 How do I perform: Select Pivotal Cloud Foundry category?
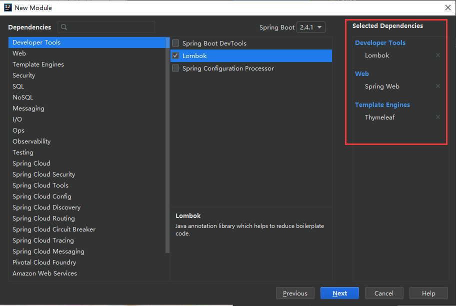click(86, 262)
